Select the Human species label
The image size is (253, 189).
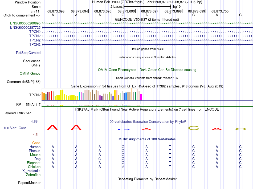(x=35, y=147)
